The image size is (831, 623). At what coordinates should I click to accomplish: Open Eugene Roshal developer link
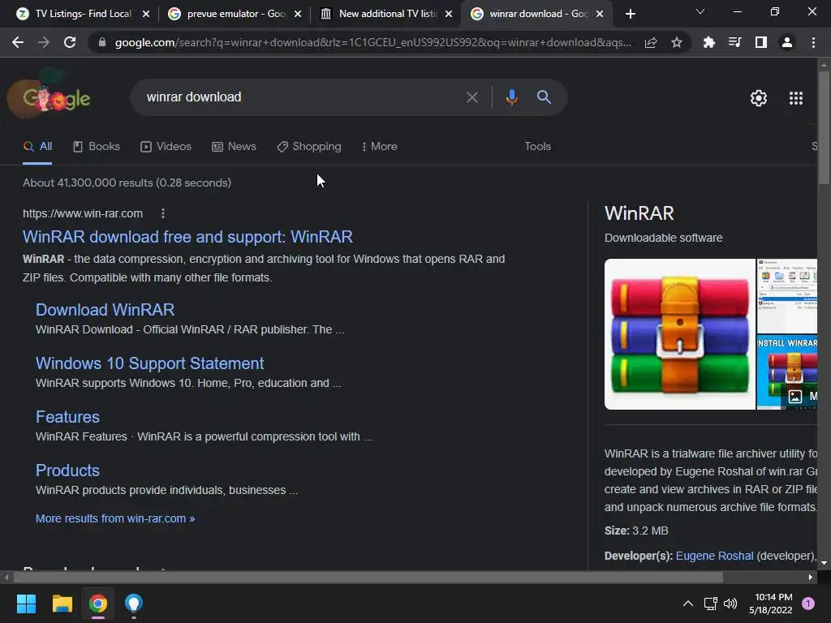tap(714, 556)
